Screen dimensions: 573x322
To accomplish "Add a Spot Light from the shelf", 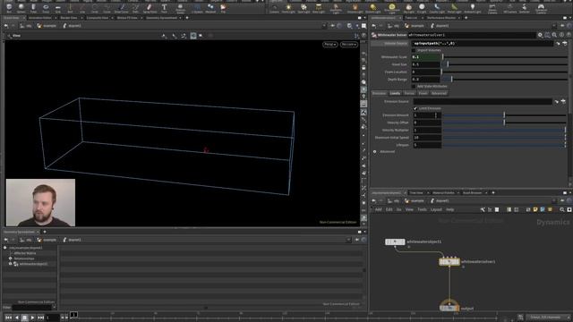I will [304, 8].
